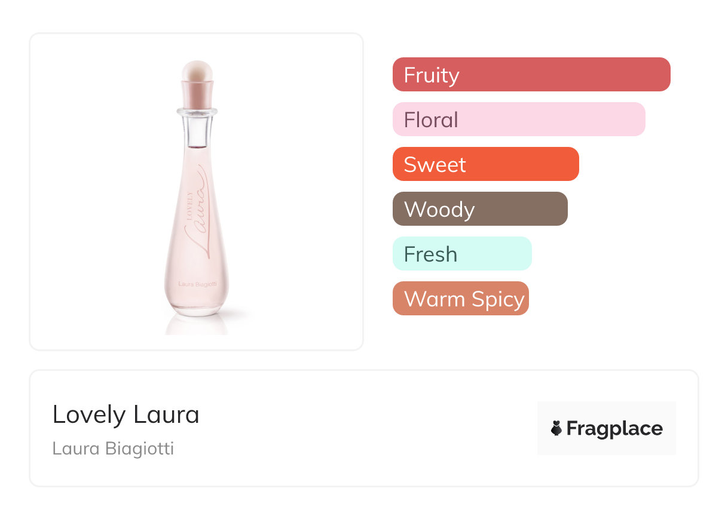Click the Floral label text
The image size is (728, 516).
pos(431,120)
